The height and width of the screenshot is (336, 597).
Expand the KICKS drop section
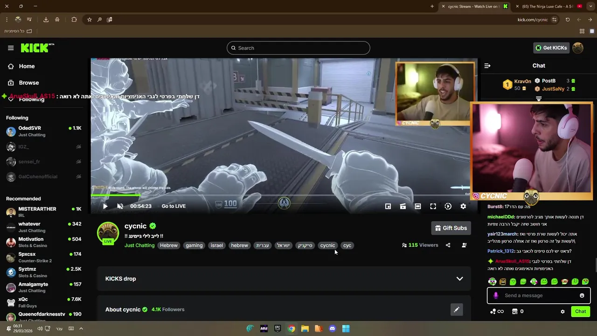(x=284, y=279)
